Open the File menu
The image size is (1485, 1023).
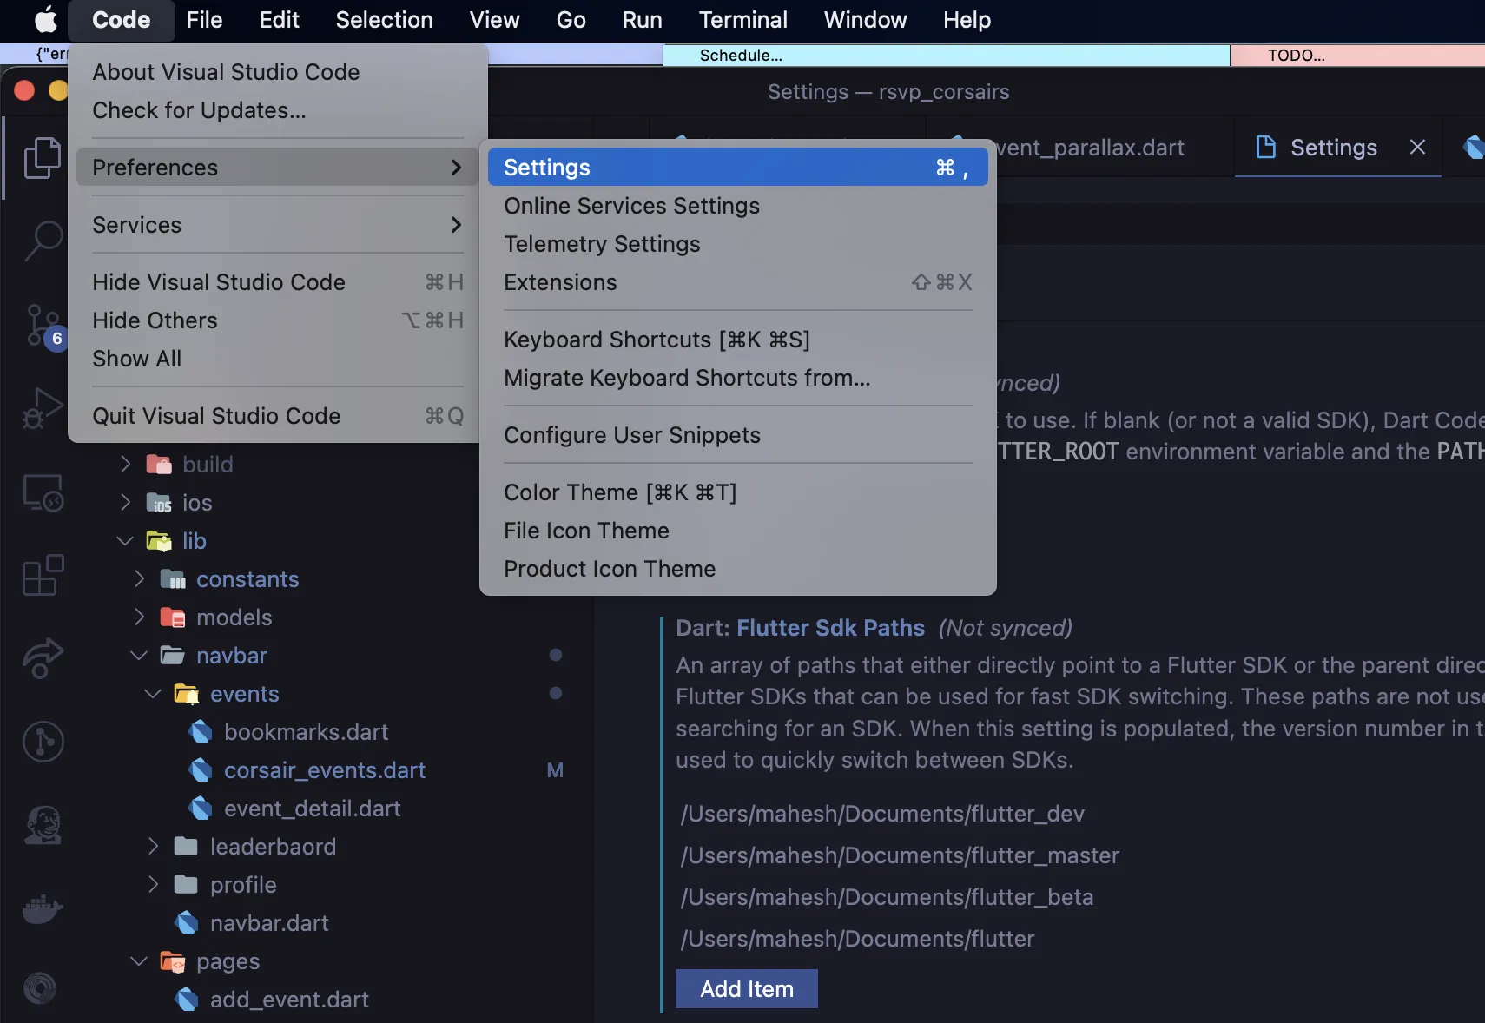tap(204, 20)
